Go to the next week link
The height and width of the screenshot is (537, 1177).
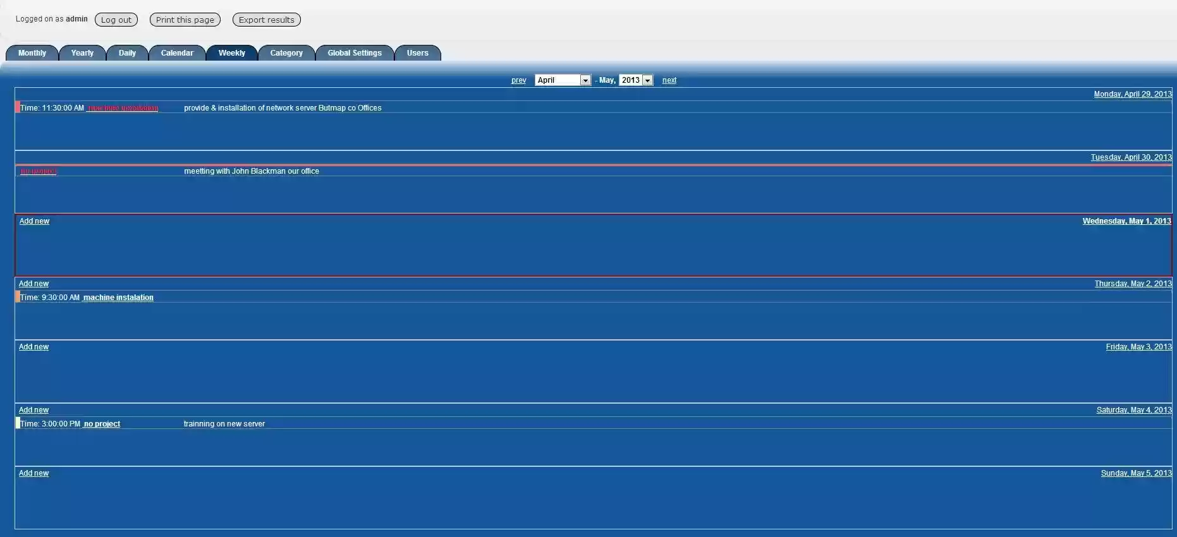click(x=669, y=80)
